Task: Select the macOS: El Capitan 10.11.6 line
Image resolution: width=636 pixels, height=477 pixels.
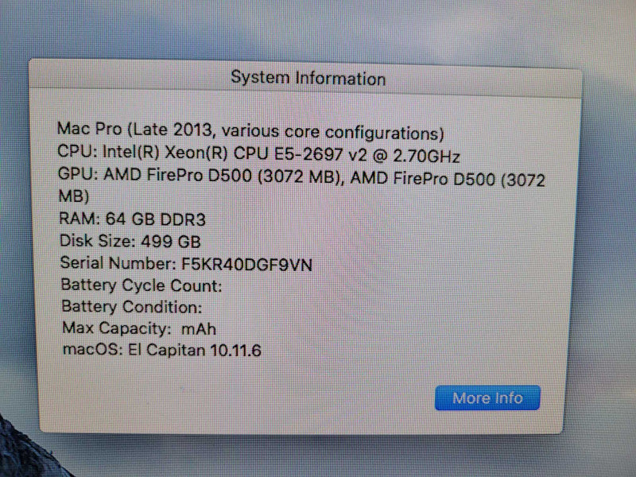Action: (x=162, y=350)
